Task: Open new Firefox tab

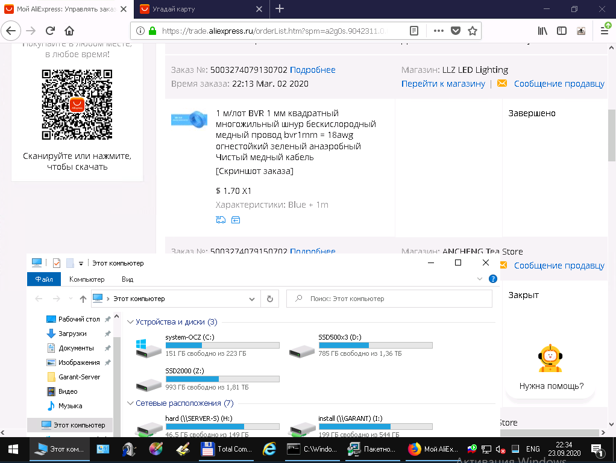Action: pos(279,8)
